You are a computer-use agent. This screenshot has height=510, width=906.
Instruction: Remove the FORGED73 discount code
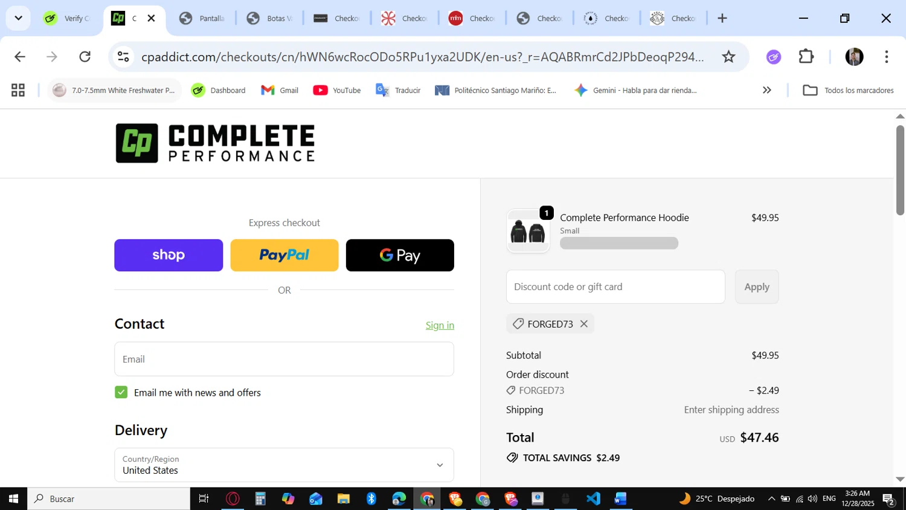click(x=584, y=324)
